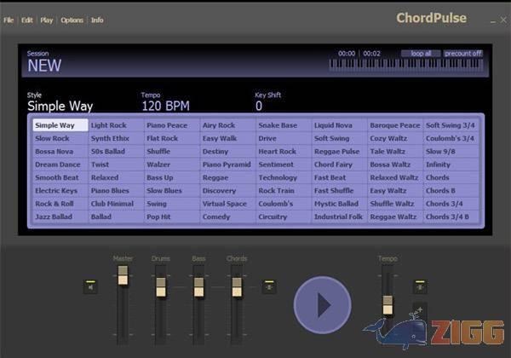Click the Master volume fader knob
The width and height of the screenshot is (511, 358).
tap(123, 275)
